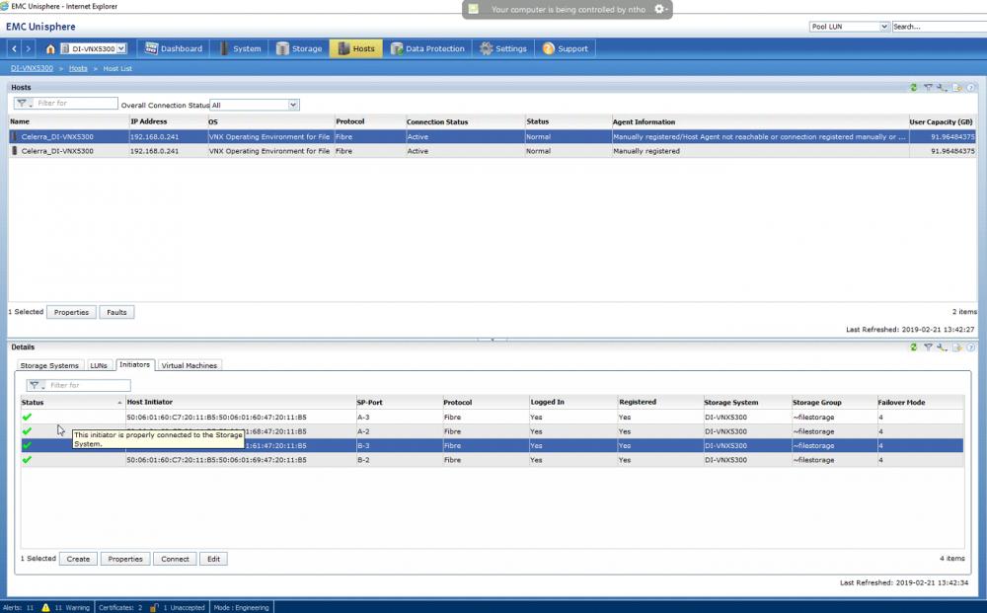
Task: Click the Hosts 'Filter for' text field
Action: coord(76,103)
